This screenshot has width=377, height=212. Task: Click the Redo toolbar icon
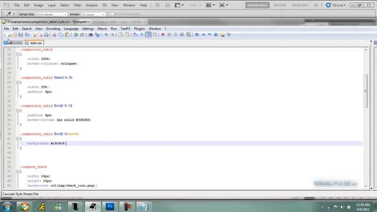82,35
